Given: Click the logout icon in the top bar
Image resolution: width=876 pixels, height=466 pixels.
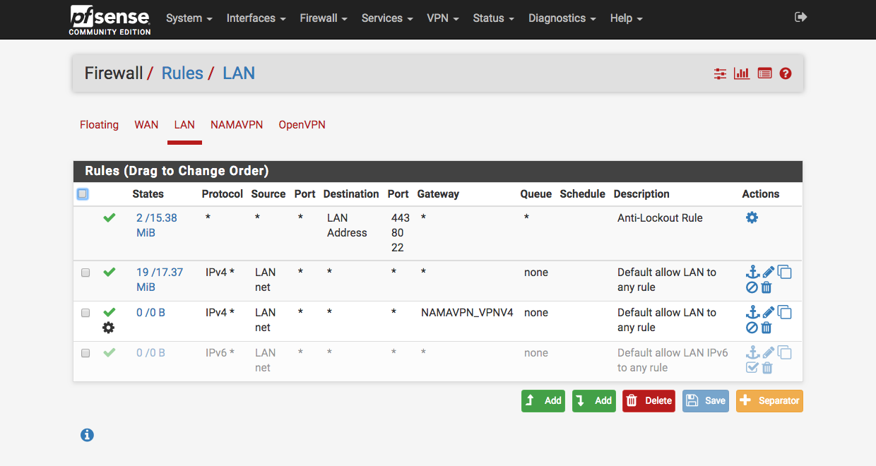Looking at the screenshot, I should point(800,18).
